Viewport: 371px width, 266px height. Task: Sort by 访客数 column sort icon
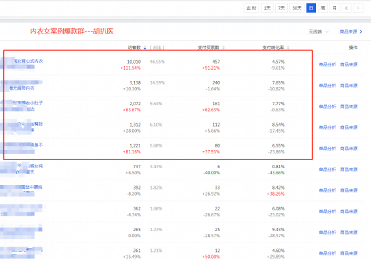[x=145, y=48]
